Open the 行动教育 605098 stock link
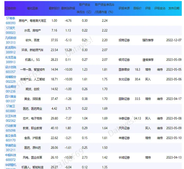Viewport: 184px width, 169px height. [10, 128]
